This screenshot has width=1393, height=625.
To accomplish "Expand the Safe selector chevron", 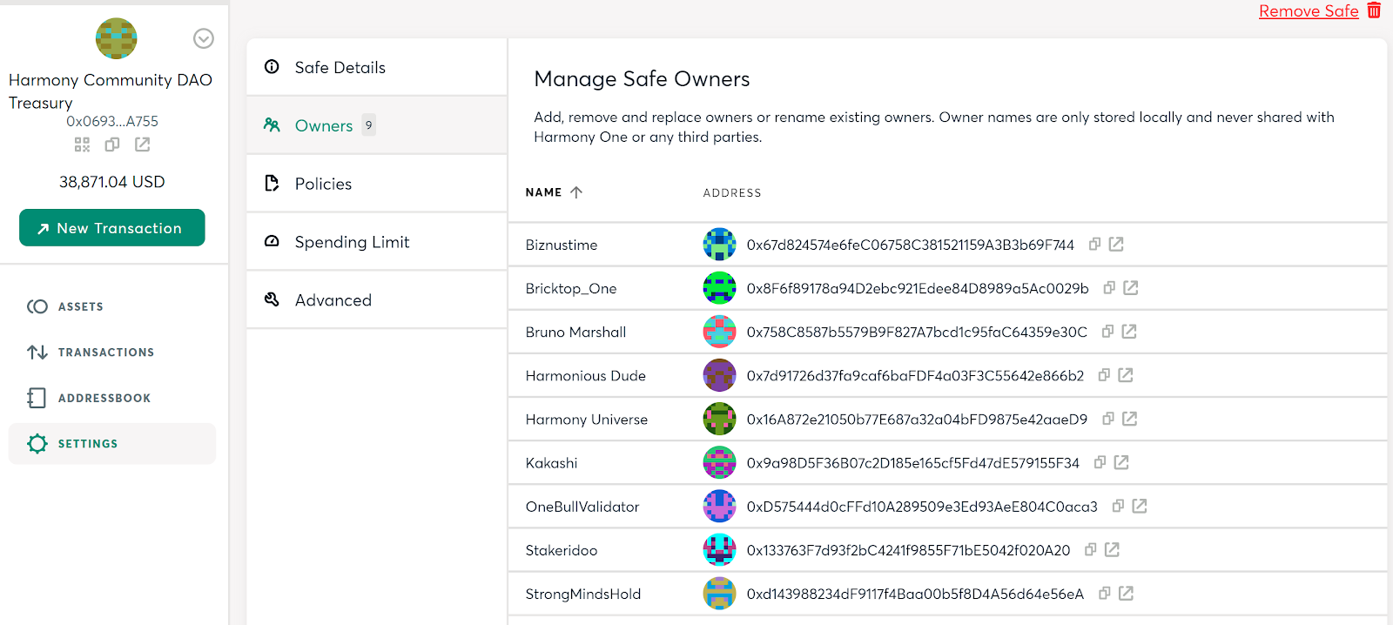I will pos(204,38).
